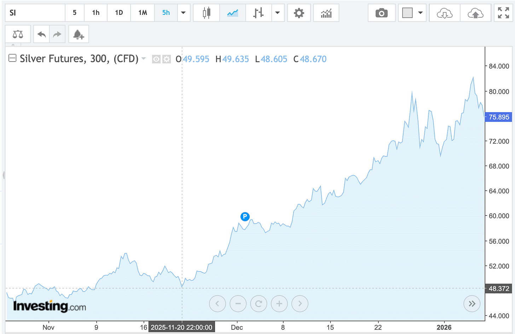Toggle fullscreen chart mode
Image resolution: width=515 pixels, height=334 pixels.
click(x=503, y=13)
